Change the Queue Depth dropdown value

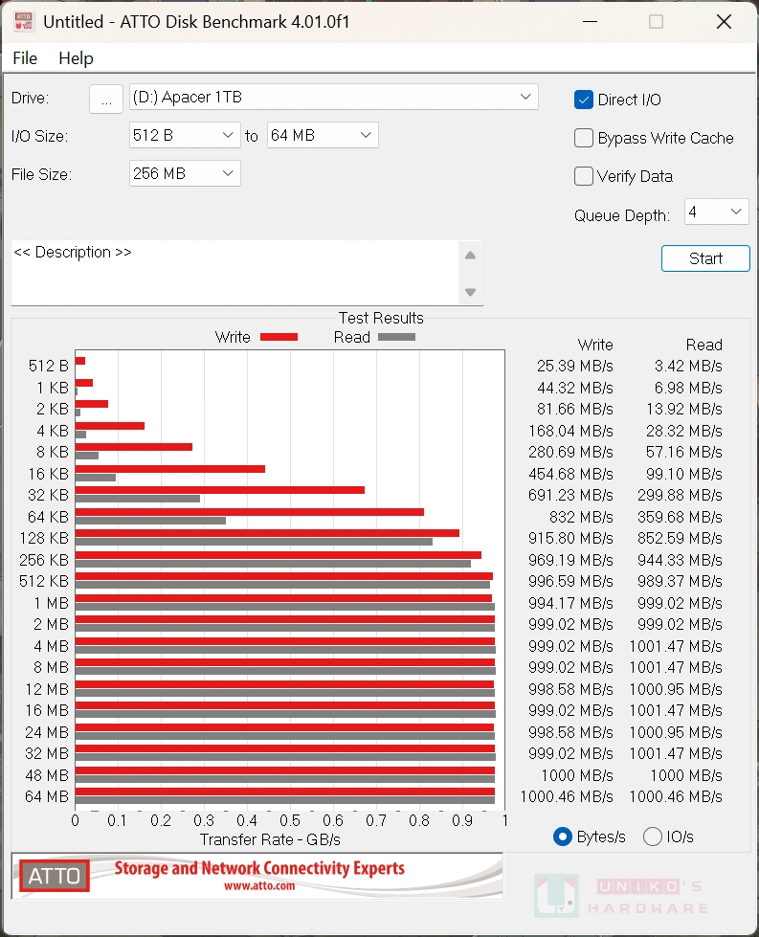[x=716, y=212]
